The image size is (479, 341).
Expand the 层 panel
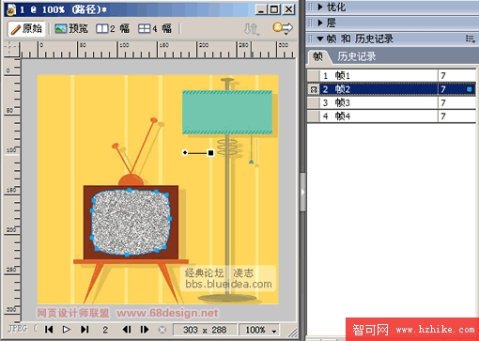(x=320, y=23)
